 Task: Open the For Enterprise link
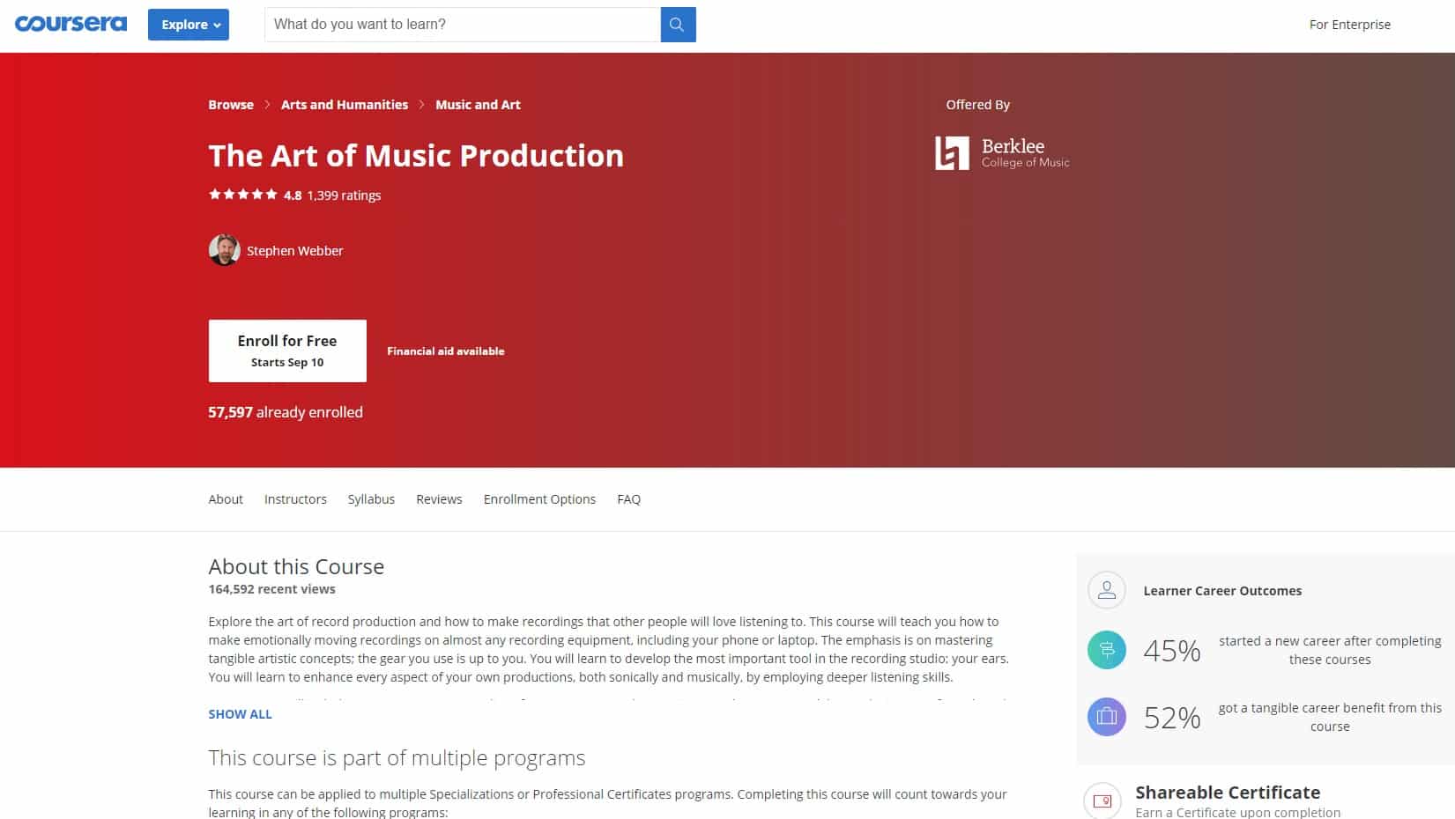point(1349,25)
